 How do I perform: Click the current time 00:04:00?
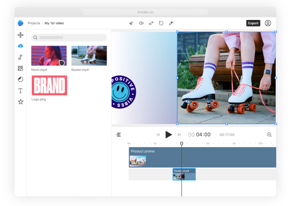click(200, 135)
